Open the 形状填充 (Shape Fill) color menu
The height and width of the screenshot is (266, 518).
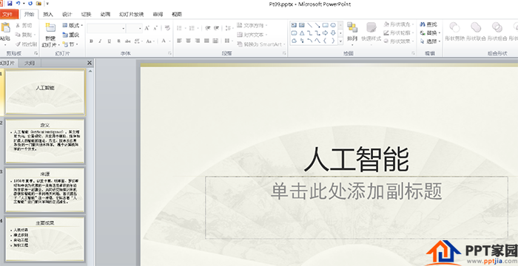pyautogui.click(x=399, y=24)
